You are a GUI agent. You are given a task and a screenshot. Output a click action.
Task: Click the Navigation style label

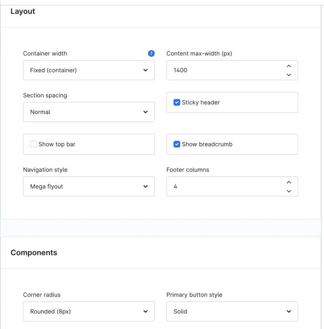[45, 170]
